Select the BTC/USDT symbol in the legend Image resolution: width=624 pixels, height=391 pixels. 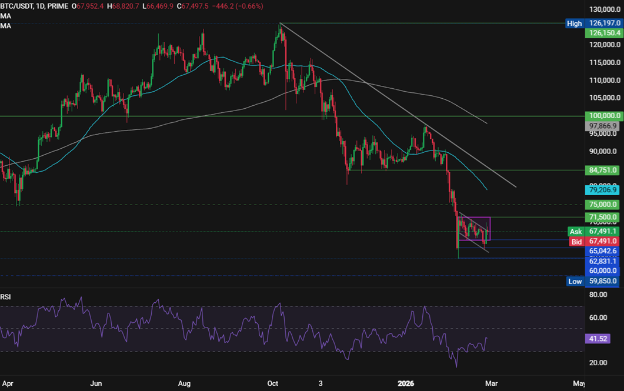click(16, 5)
